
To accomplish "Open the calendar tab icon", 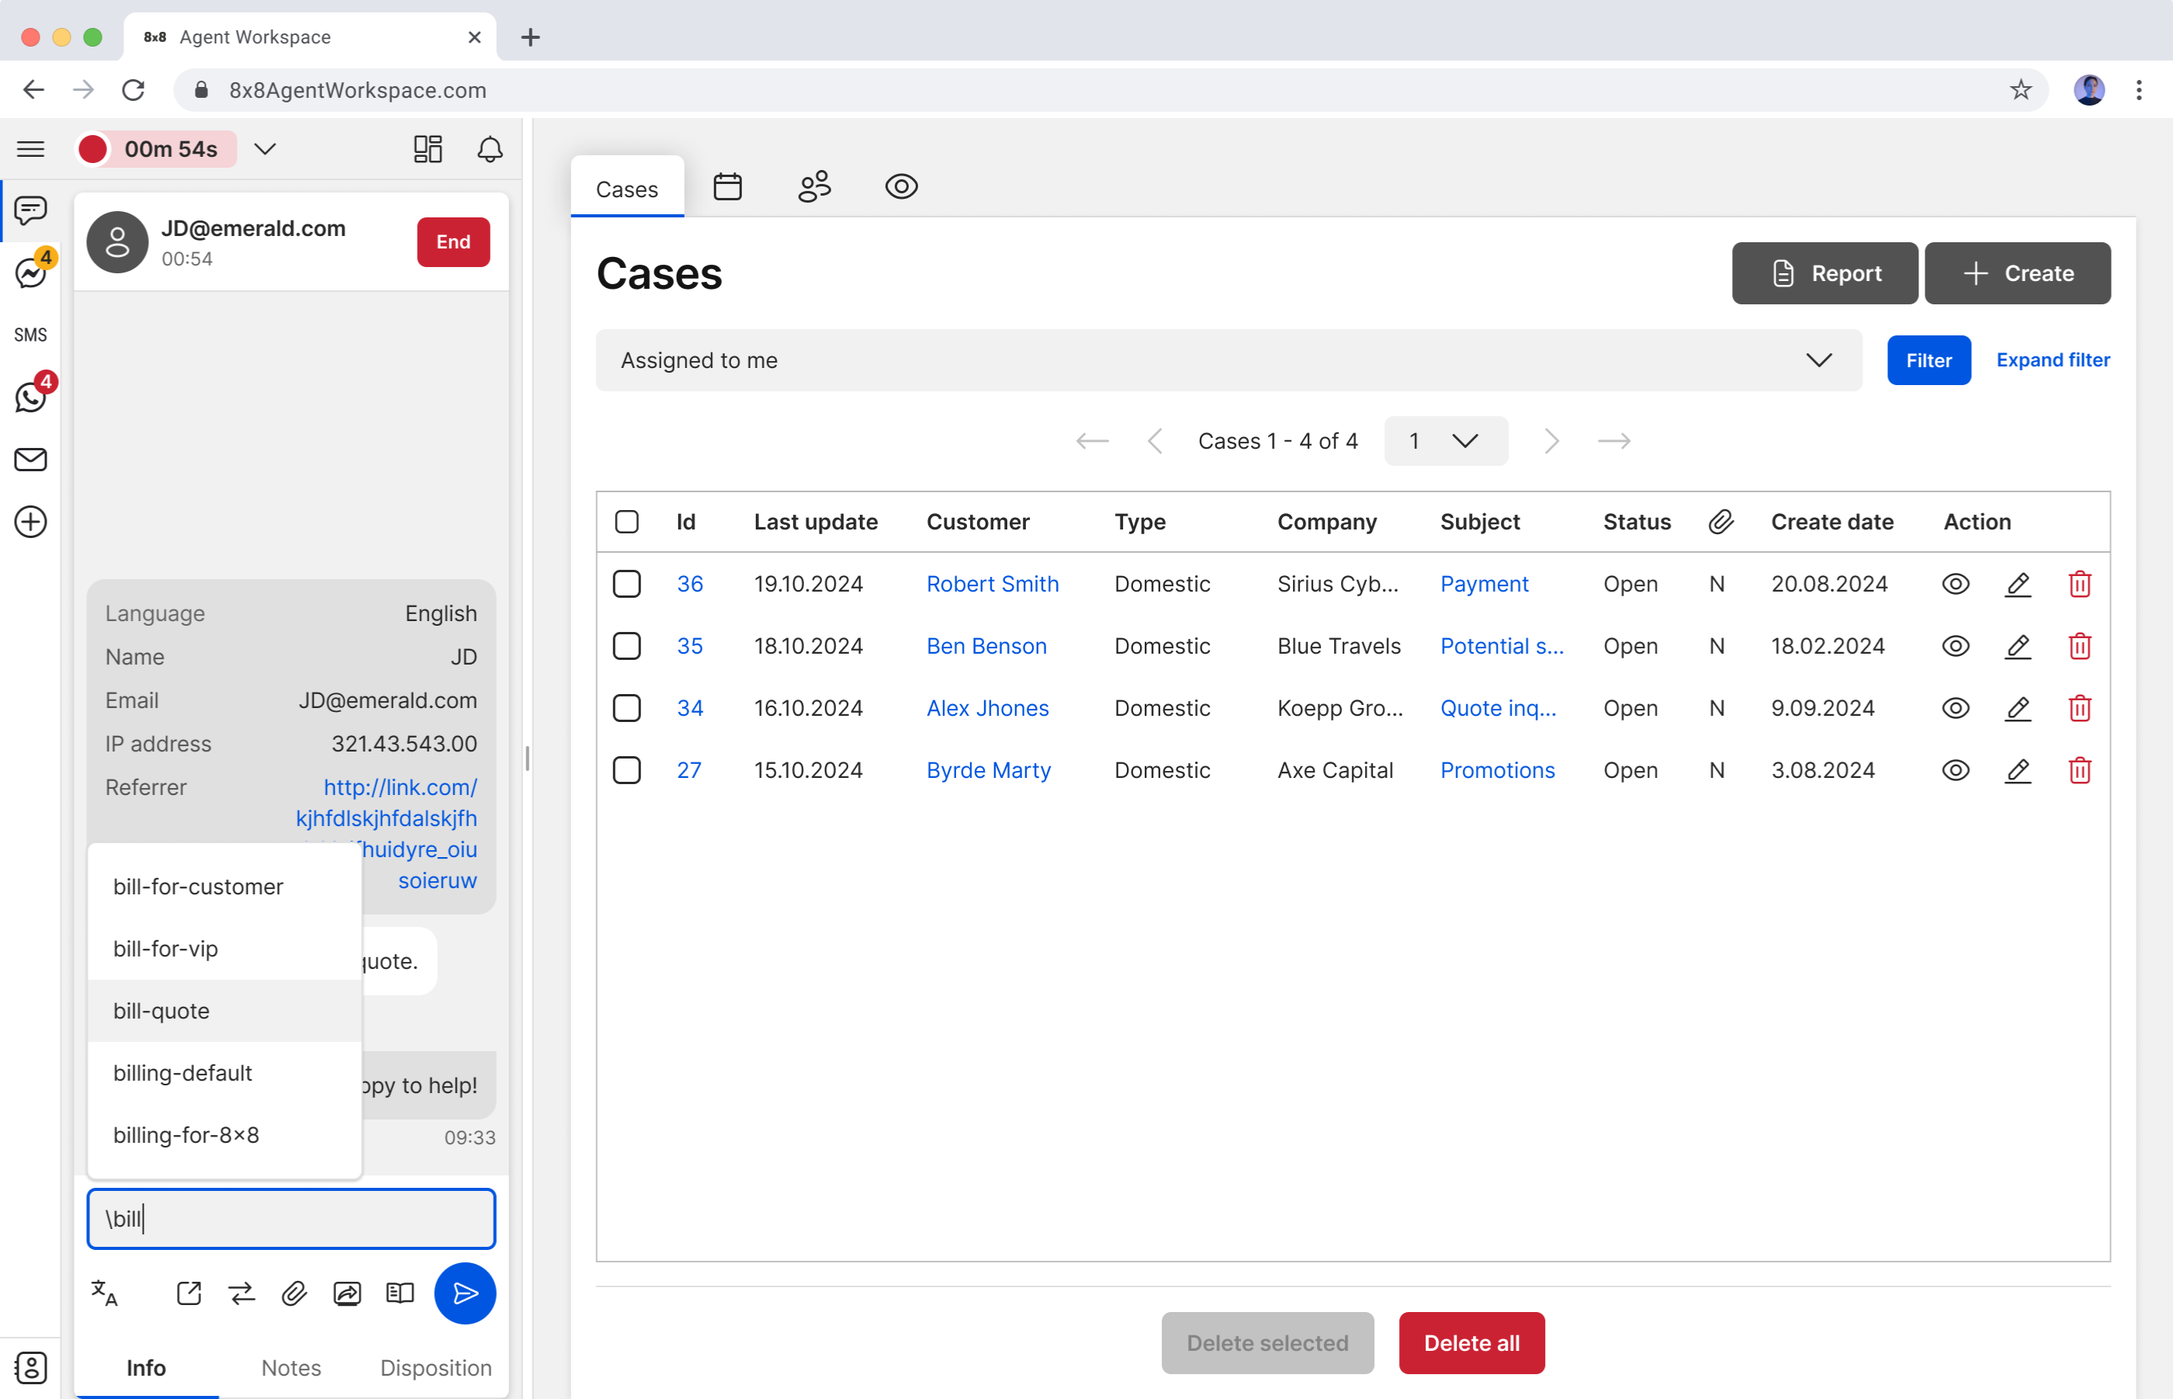I will [x=727, y=187].
